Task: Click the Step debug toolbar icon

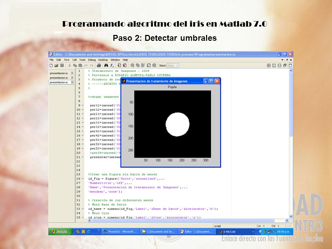Action: pyautogui.click(x=132, y=65)
